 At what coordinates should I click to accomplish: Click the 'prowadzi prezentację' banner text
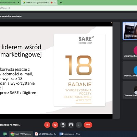point(11,16)
